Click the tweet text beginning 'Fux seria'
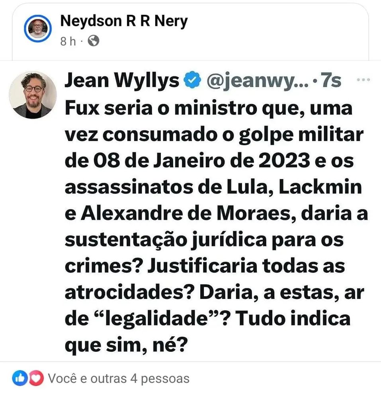The width and height of the screenshot is (381, 398). tap(216, 226)
